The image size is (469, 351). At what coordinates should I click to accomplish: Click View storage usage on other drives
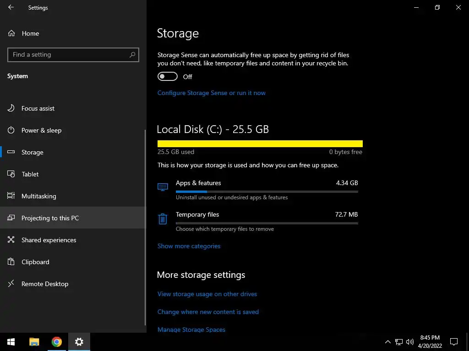(207, 294)
